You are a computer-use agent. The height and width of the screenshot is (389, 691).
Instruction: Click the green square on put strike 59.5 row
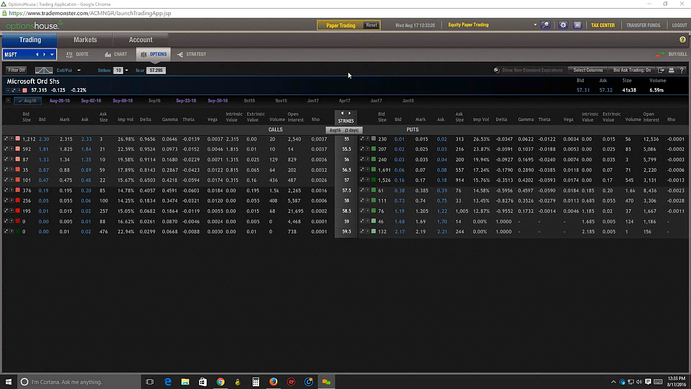(x=374, y=231)
